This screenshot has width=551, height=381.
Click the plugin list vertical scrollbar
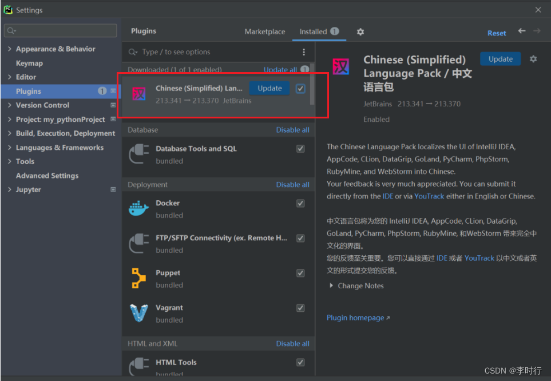click(312, 84)
